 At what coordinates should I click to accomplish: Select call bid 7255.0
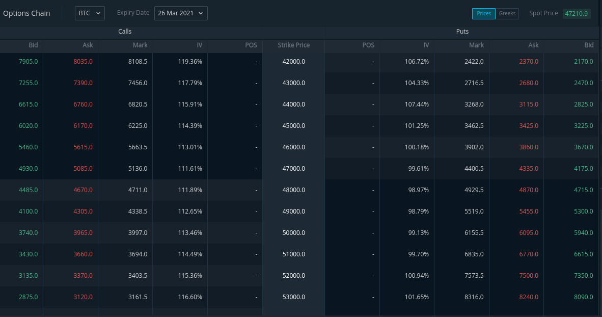point(29,83)
